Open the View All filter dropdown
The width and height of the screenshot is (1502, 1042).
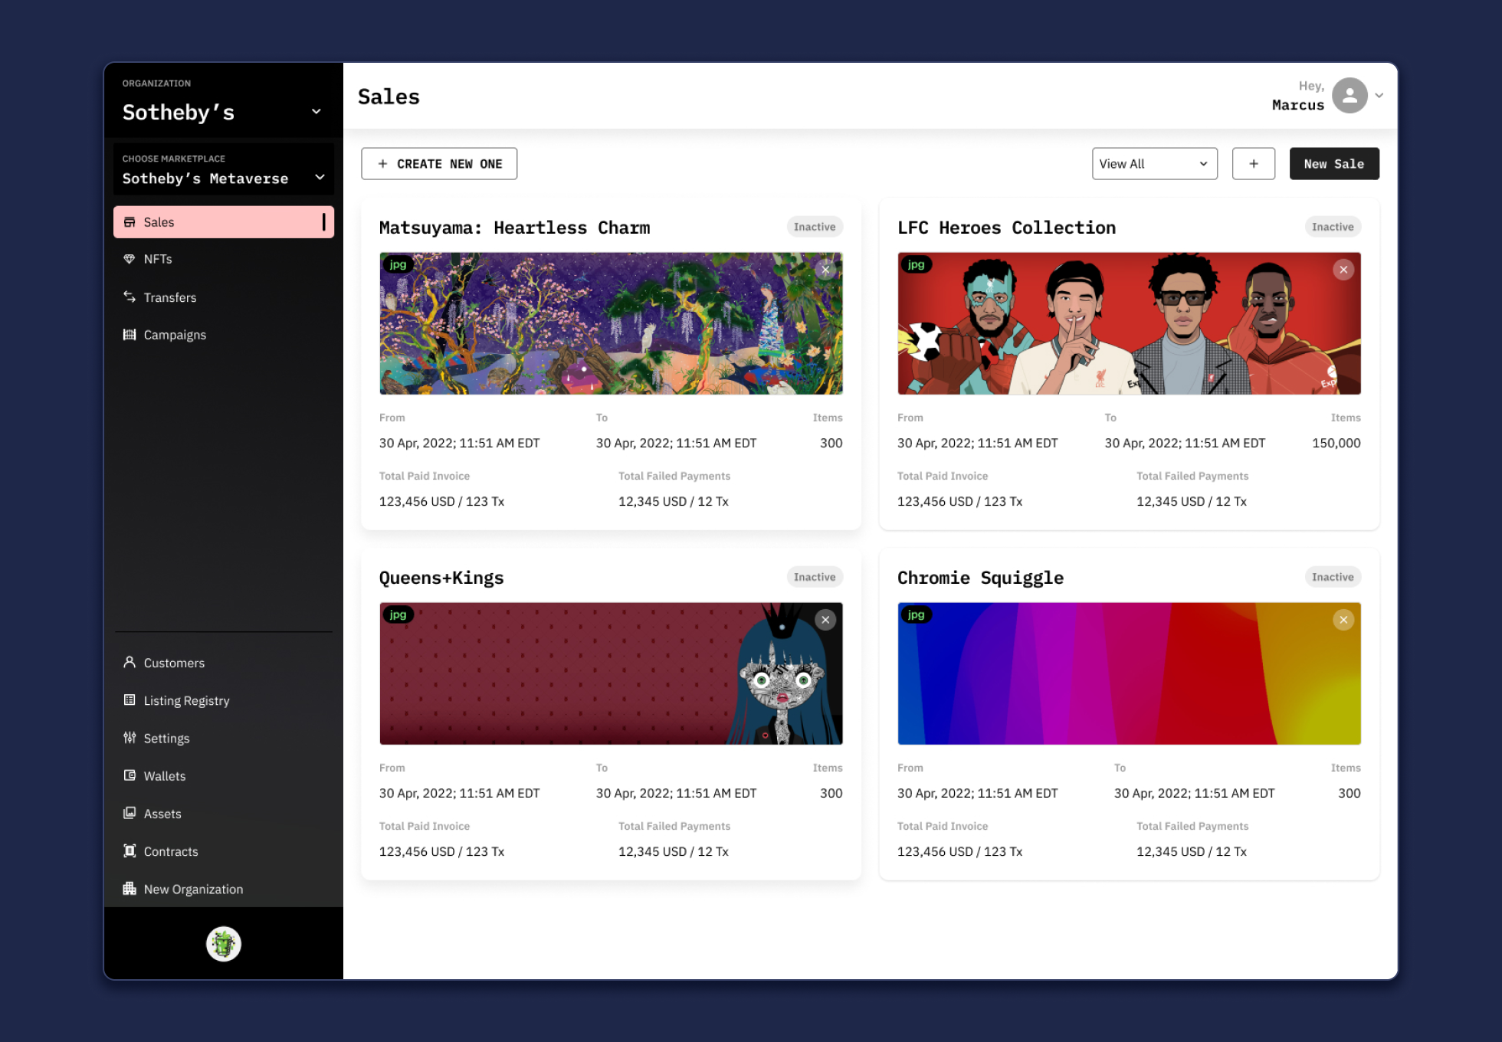(x=1154, y=164)
